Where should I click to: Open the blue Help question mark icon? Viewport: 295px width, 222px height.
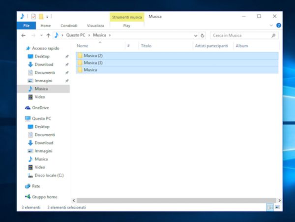pos(279,26)
